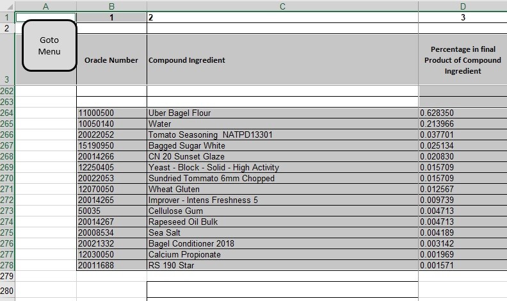
Task: Select row 280 header
Action: (x=7, y=291)
